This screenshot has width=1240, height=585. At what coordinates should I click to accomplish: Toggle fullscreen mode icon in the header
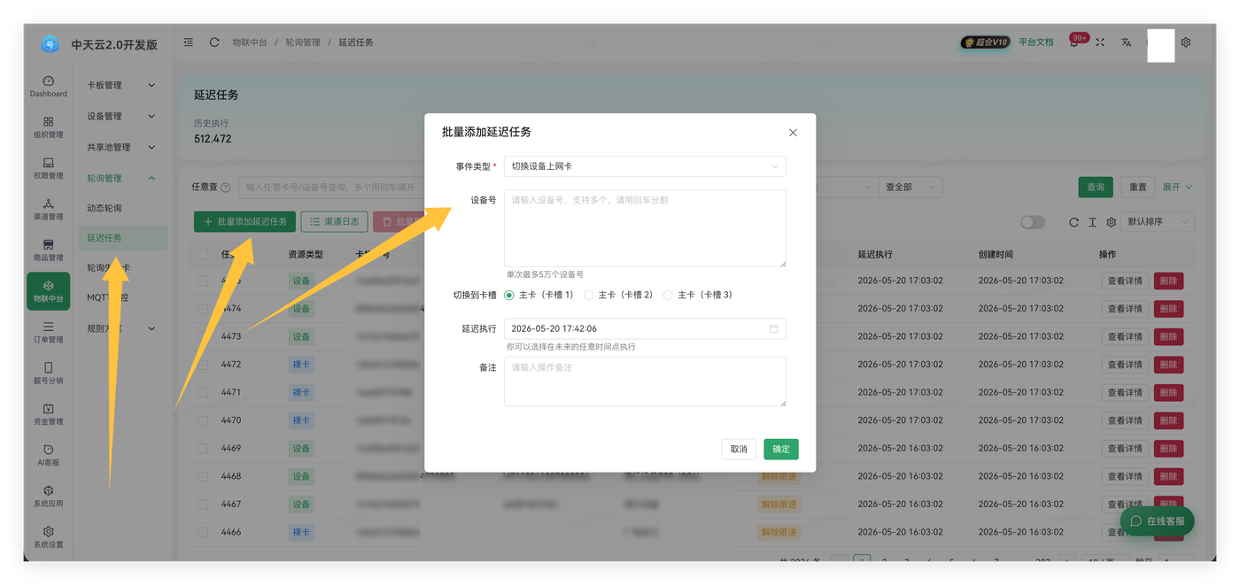pyautogui.click(x=1100, y=42)
